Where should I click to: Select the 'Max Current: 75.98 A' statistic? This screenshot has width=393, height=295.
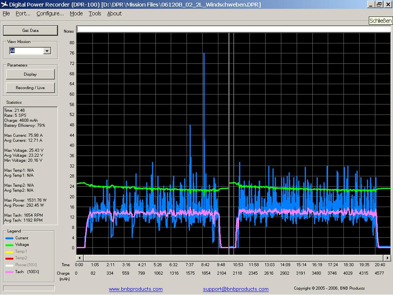[23, 135]
